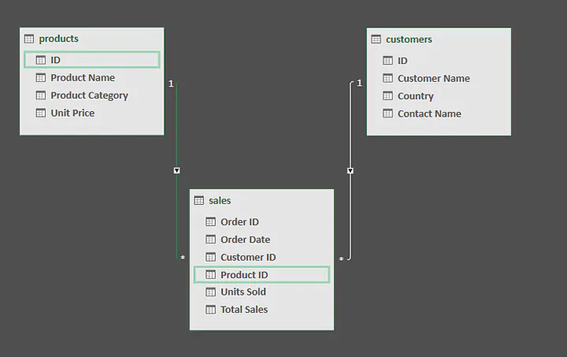The height and width of the screenshot is (357, 567).
Task: Click the column icon beside Order ID
Action: 211,221
